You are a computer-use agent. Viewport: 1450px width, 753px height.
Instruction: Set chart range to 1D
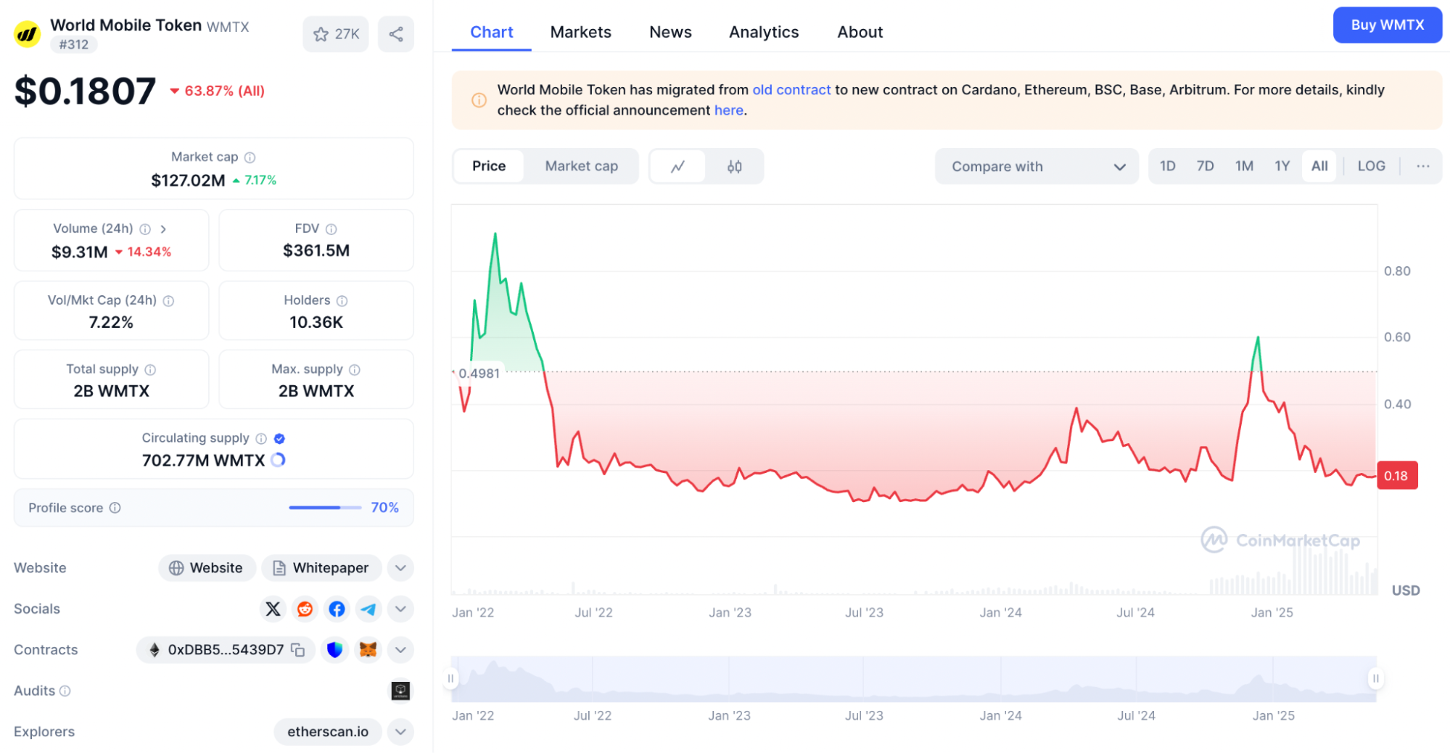1168,166
